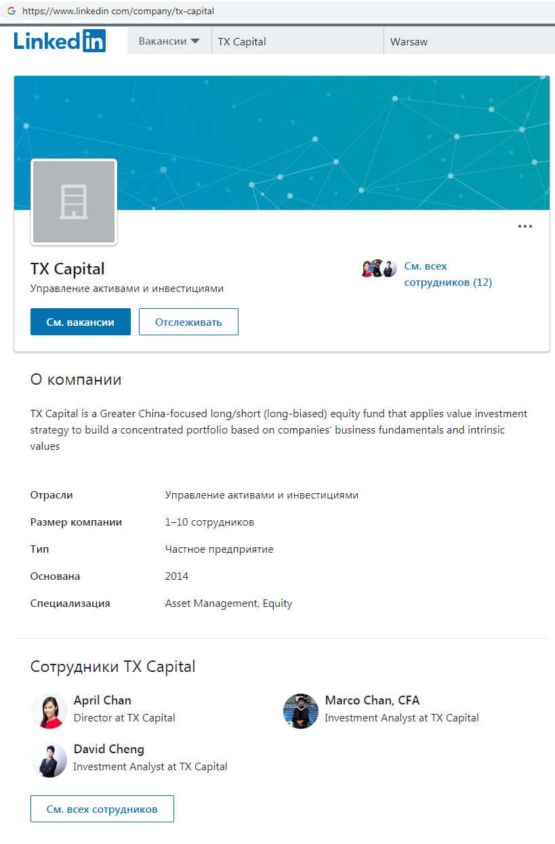Click the О компании heading
The image size is (555, 844).
click(76, 379)
